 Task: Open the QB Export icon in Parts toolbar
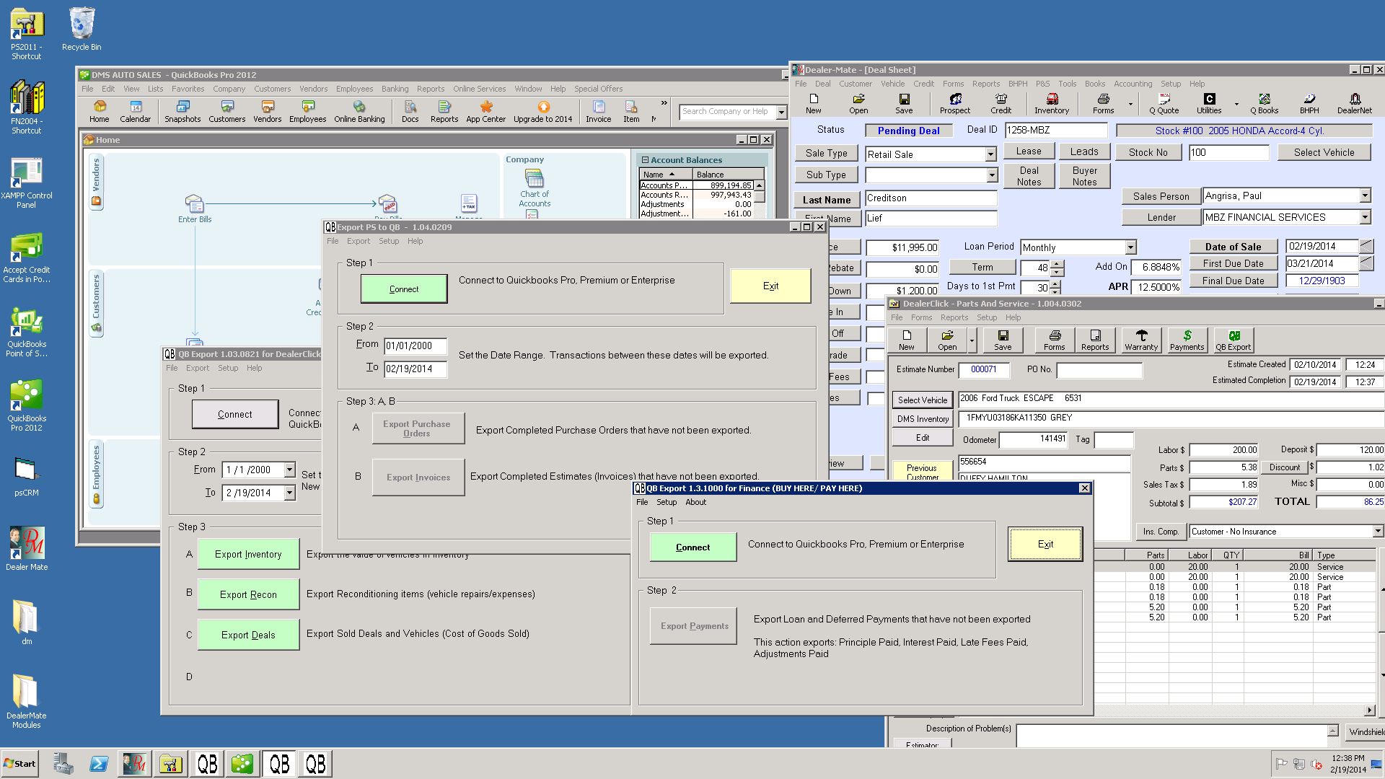click(1233, 340)
